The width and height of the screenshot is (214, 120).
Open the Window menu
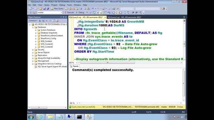[x=77, y=5]
